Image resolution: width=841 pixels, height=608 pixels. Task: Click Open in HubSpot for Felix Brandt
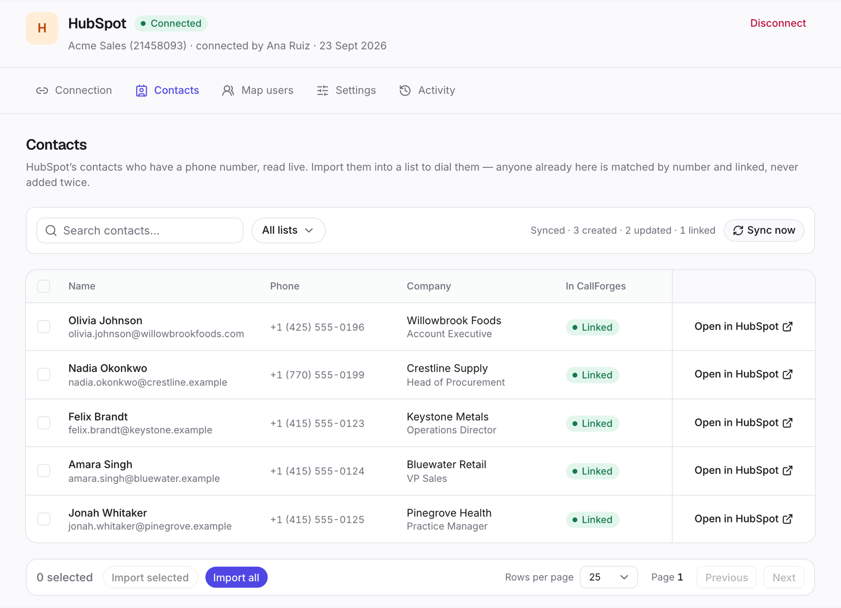pos(743,423)
